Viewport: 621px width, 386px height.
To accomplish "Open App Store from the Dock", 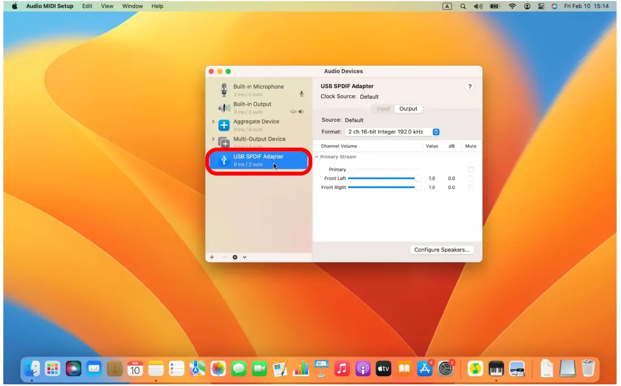I will (x=424, y=369).
